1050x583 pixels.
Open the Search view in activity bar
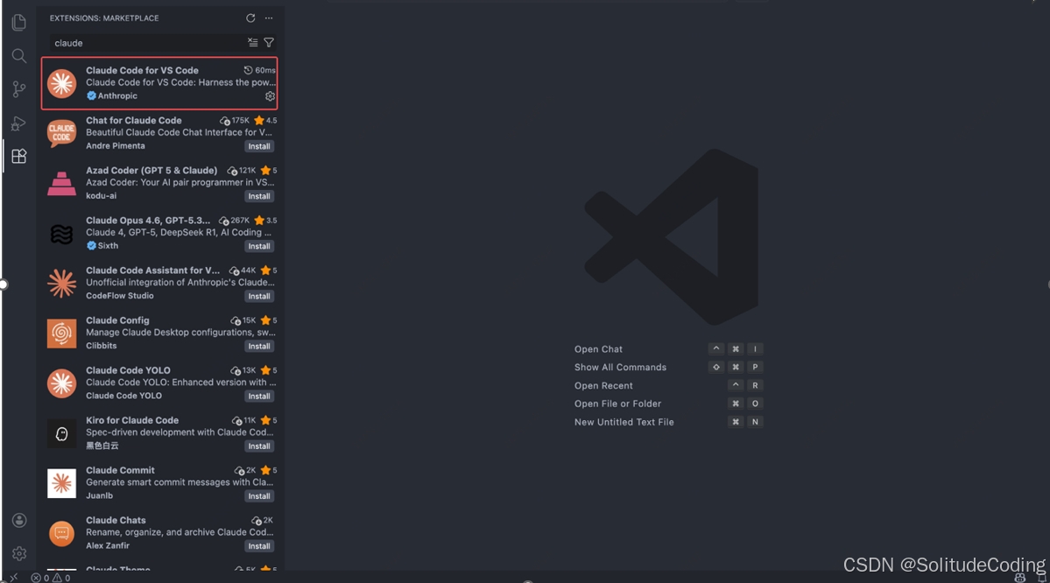pos(18,55)
